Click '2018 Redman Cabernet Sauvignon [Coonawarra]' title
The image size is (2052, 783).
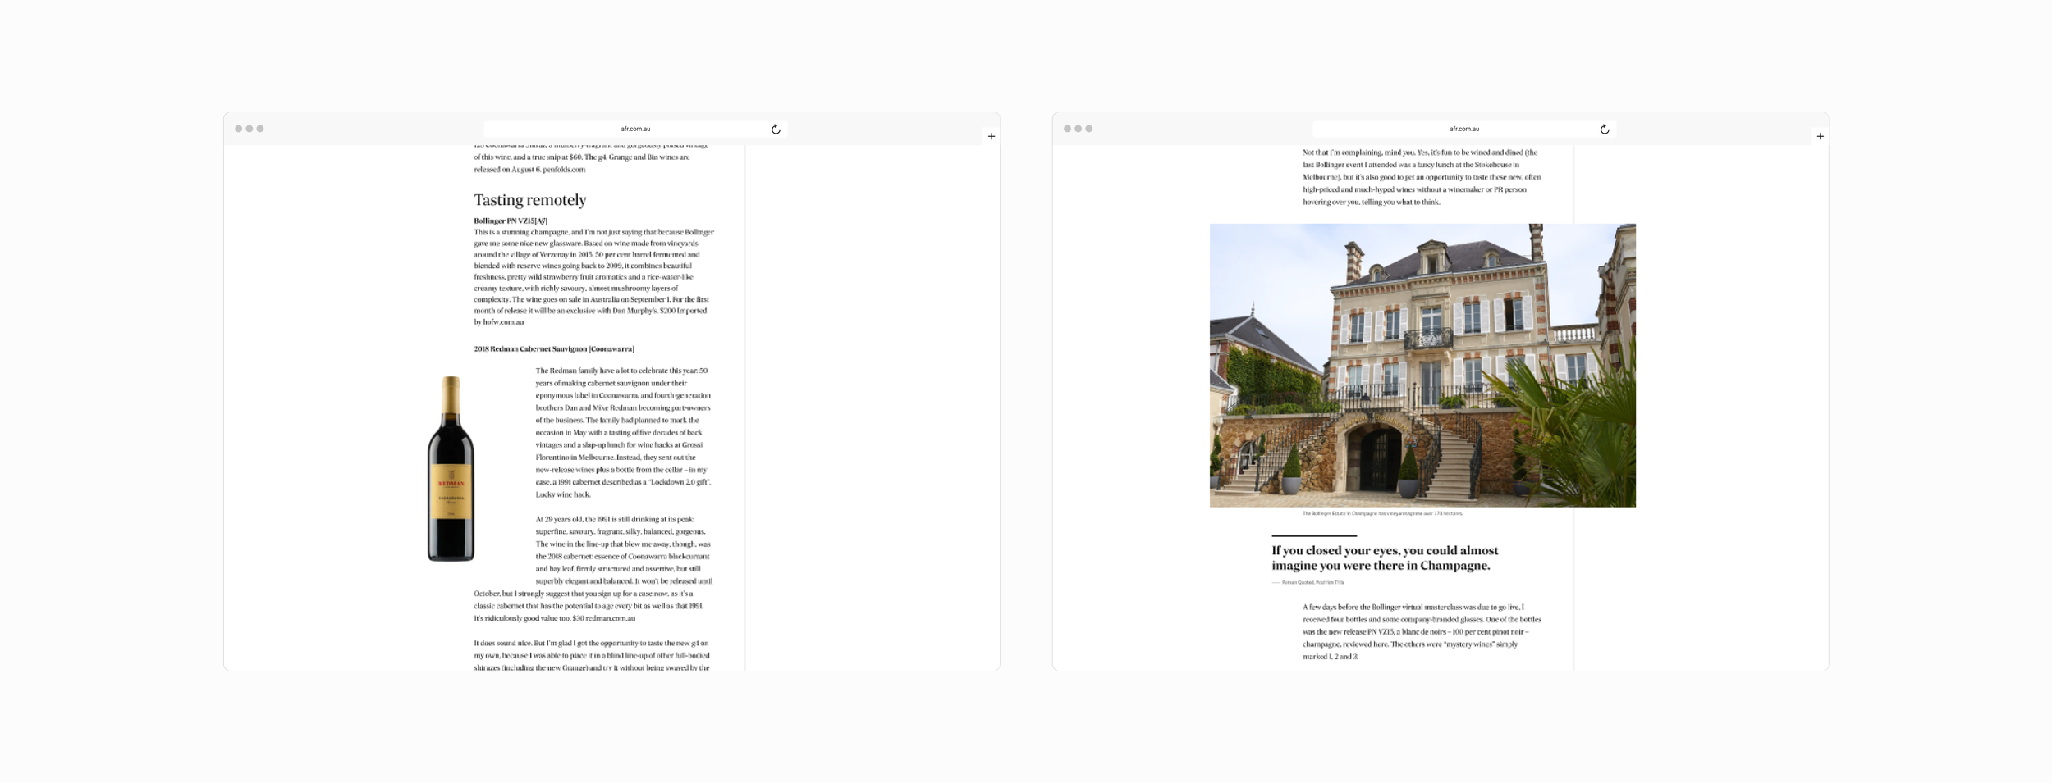(x=554, y=349)
